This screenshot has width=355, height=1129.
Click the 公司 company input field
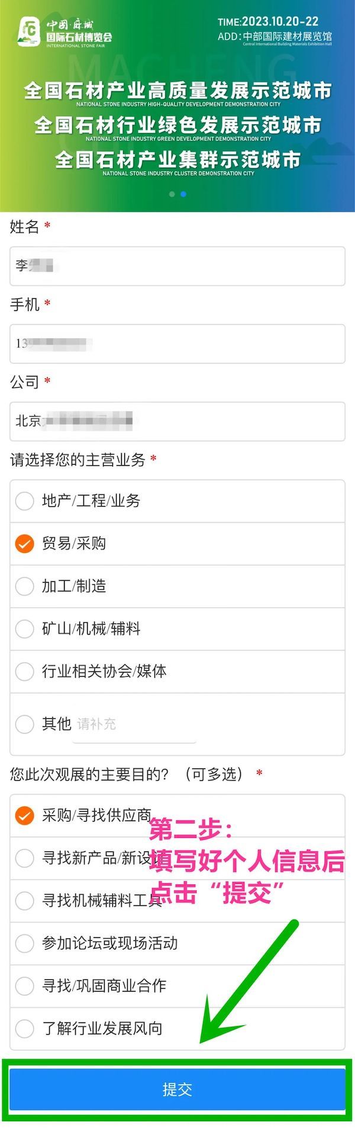pos(177,421)
